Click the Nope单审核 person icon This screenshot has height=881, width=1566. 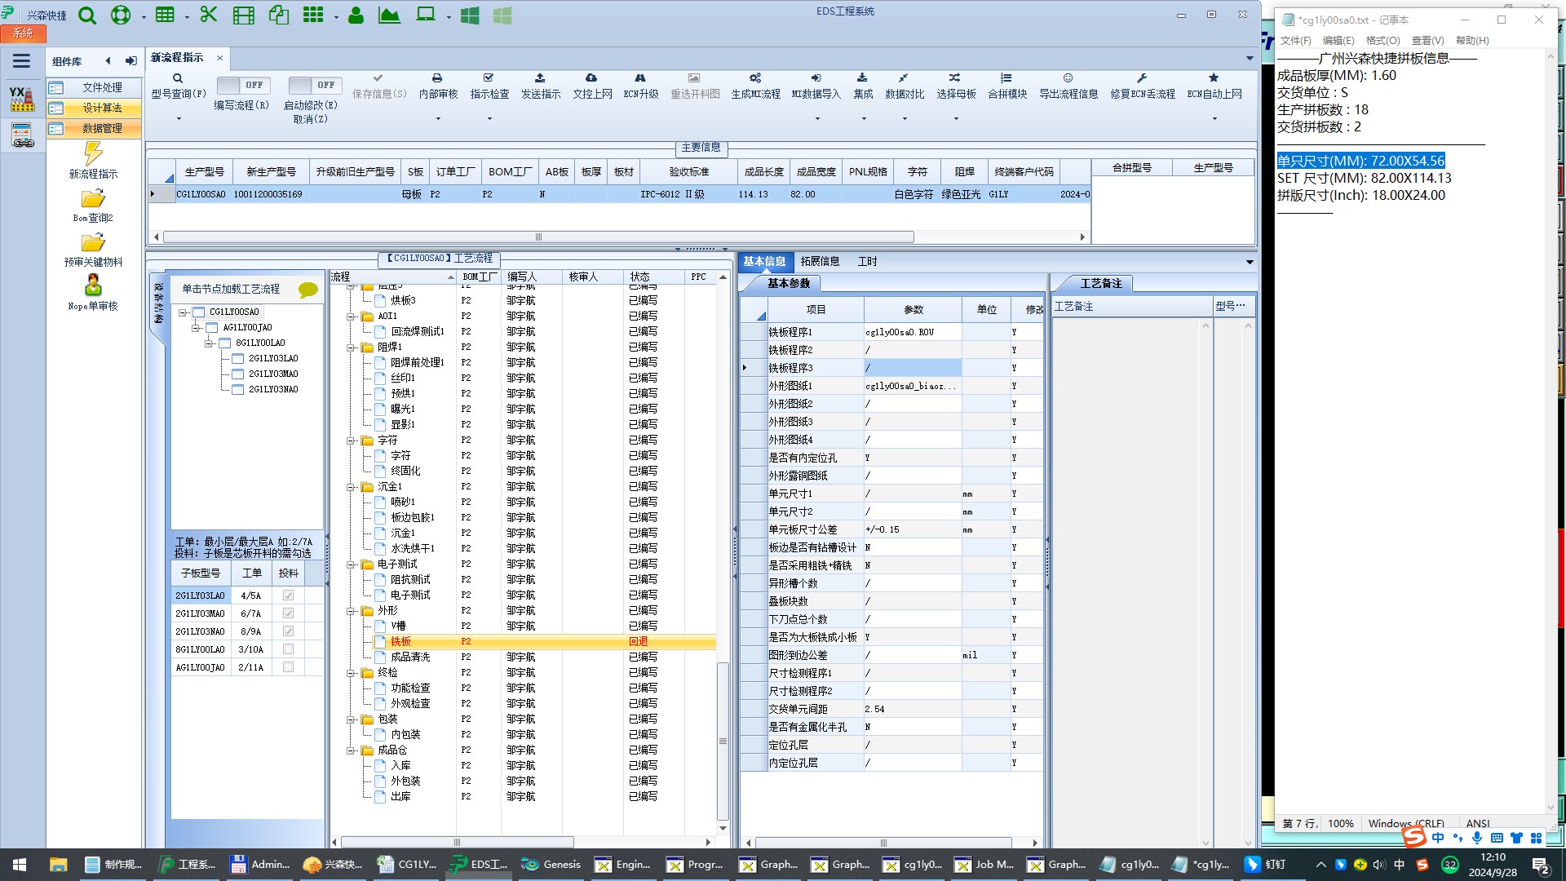click(93, 286)
